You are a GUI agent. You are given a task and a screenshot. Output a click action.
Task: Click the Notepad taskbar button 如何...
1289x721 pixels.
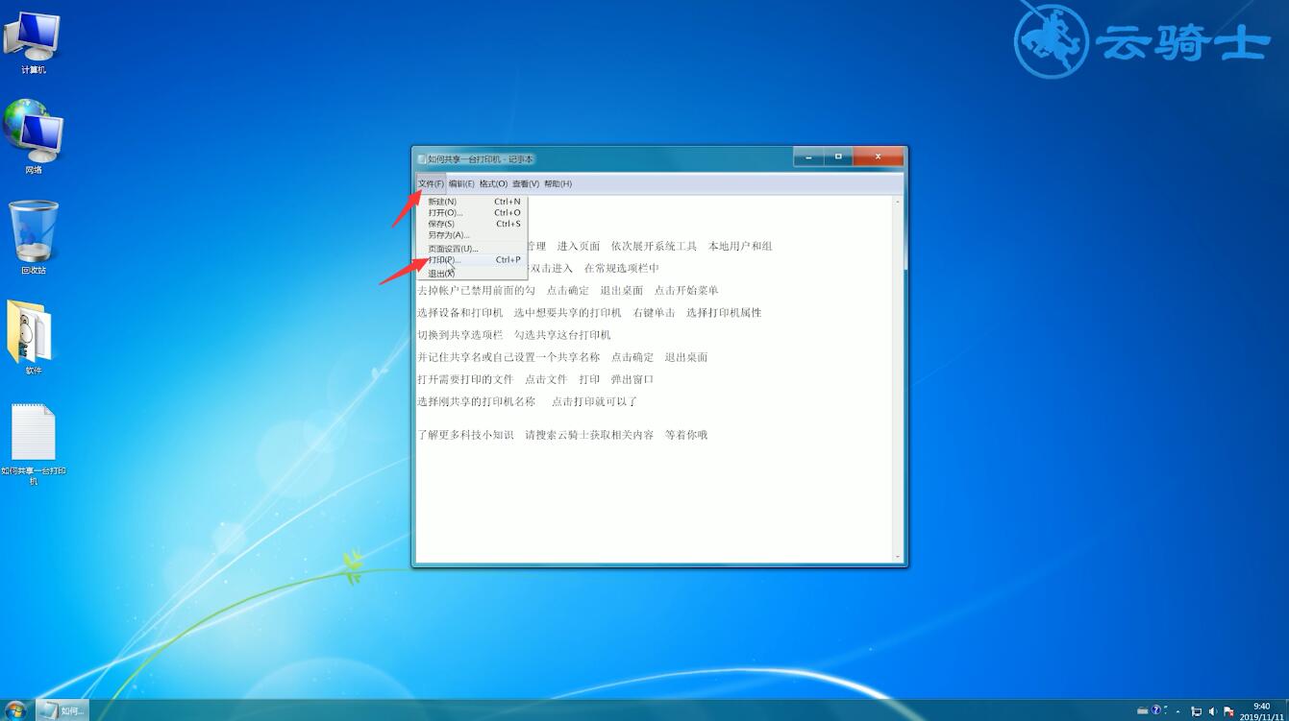click(x=62, y=710)
